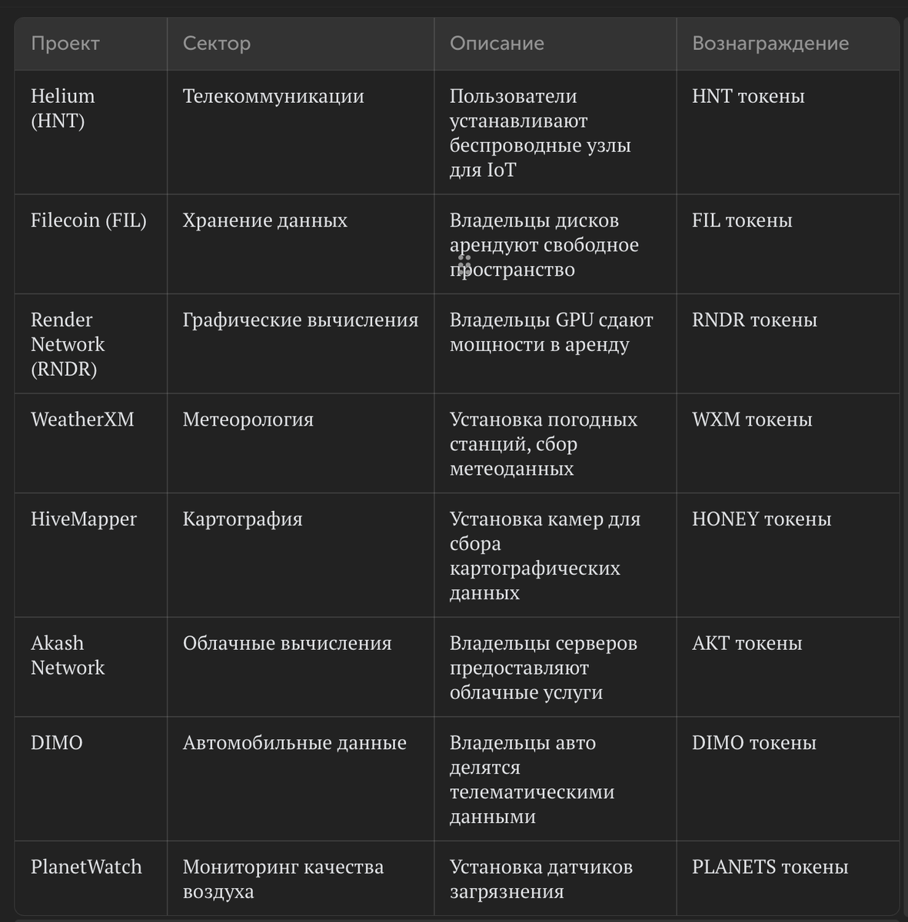
Task: Select the HONEY токены reward cell
Action: tap(761, 519)
